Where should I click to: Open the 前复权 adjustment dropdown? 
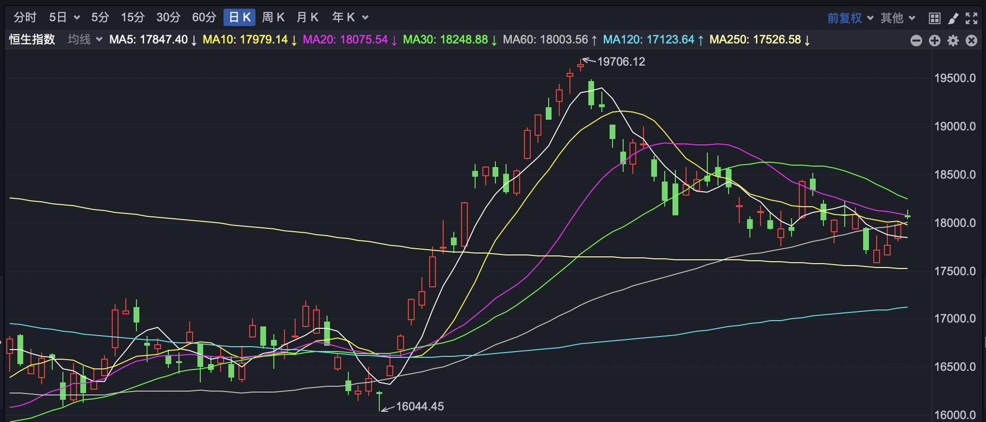850,18
